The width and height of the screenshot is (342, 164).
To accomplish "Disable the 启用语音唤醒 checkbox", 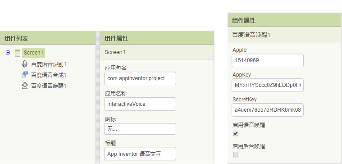I will (236, 133).
